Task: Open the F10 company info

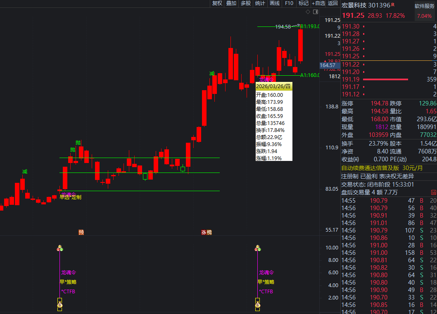Action: [x=289, y=3]
